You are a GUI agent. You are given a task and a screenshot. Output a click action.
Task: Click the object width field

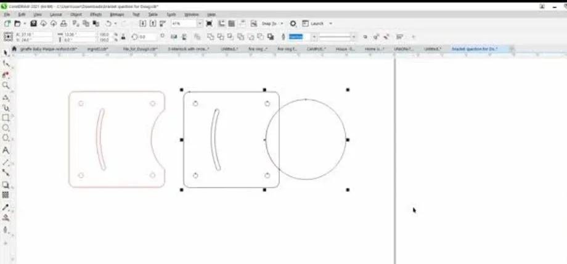click(80, 35)
